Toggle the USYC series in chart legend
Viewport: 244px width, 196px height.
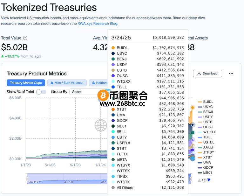pos(205,107)
